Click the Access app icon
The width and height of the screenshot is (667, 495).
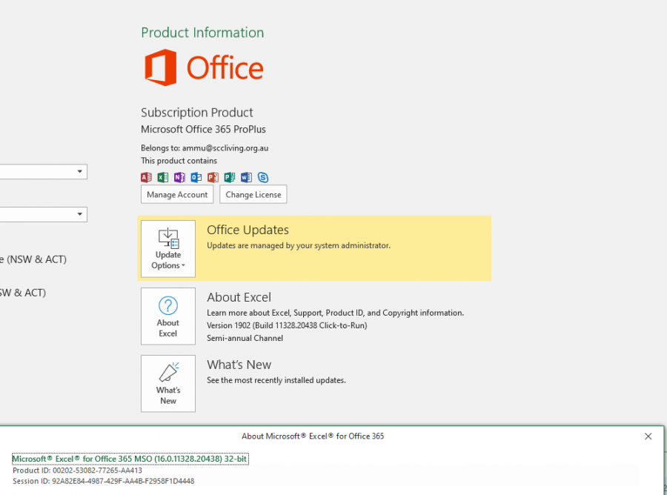pos(146,177)
